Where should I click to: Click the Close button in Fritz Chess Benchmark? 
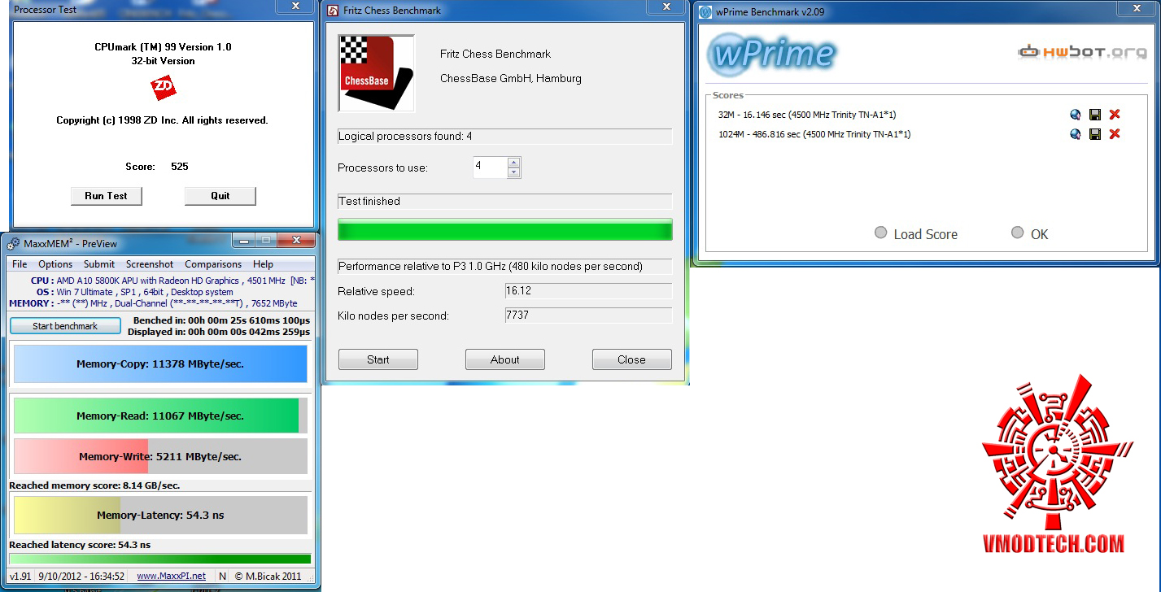click(632, 359)
